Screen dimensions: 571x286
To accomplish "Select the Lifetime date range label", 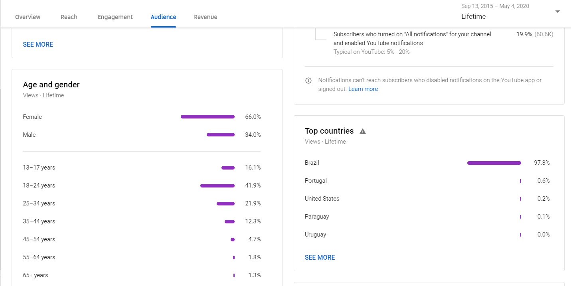I will [x=474, y=17].
